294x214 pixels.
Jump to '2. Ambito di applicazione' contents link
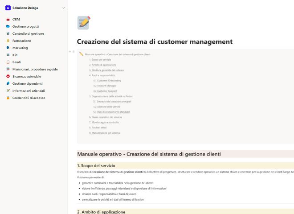click(102, 65)
